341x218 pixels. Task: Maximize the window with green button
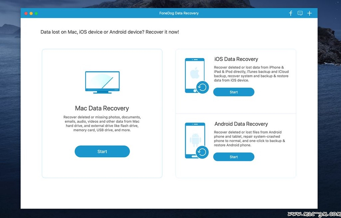pyautogui.click(x=36, y=13)
